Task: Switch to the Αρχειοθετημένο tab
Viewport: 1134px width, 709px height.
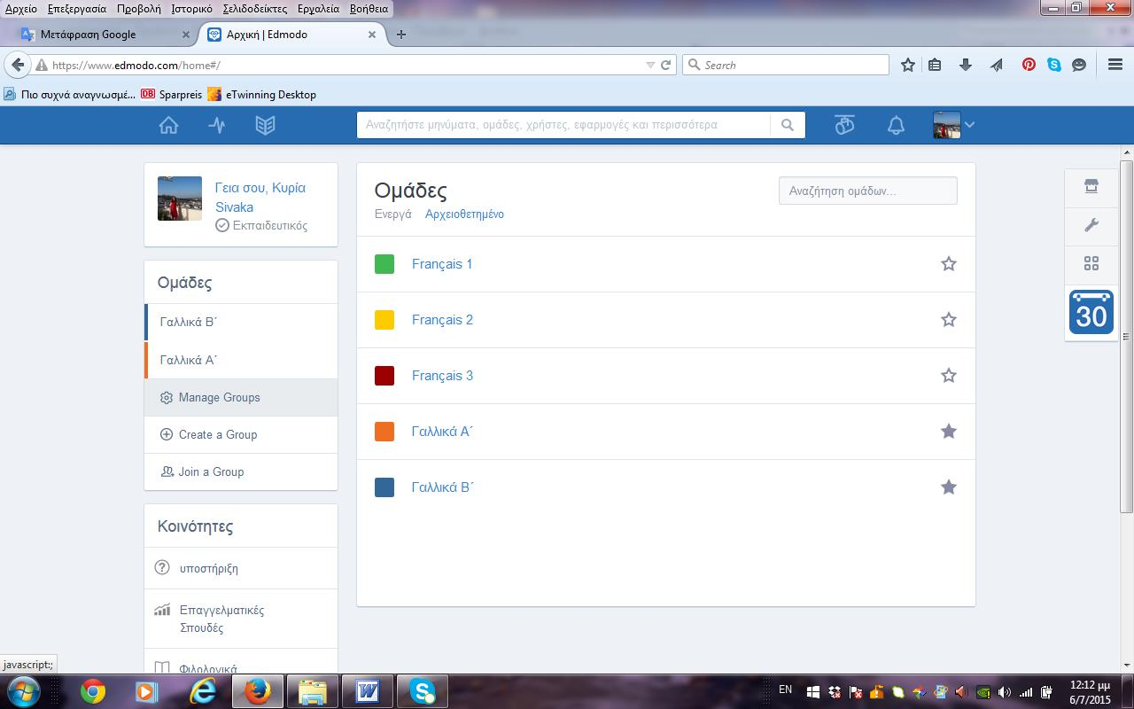Action: coord(464,214)
